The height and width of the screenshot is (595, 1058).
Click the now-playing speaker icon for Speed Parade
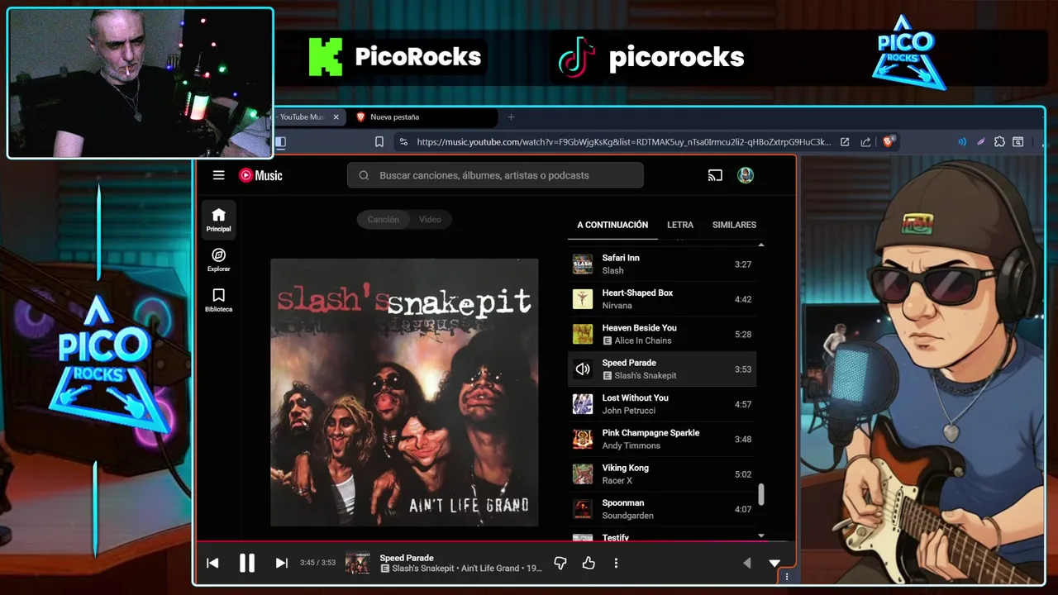[583, 369]
